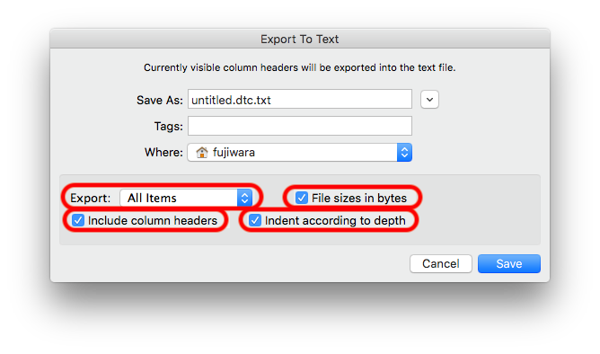Click the home icon beside fujiwara

[202, 153]
